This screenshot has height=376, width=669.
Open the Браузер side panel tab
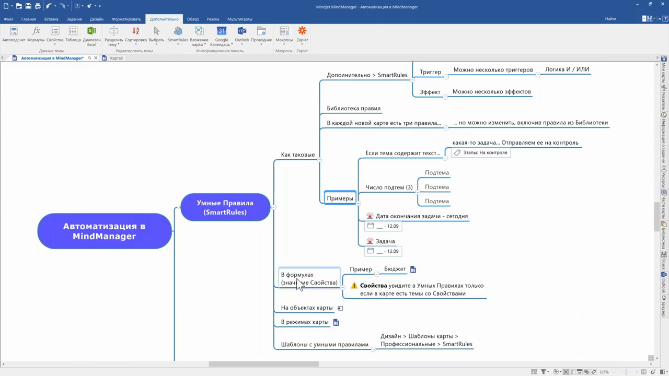(664, 306)
